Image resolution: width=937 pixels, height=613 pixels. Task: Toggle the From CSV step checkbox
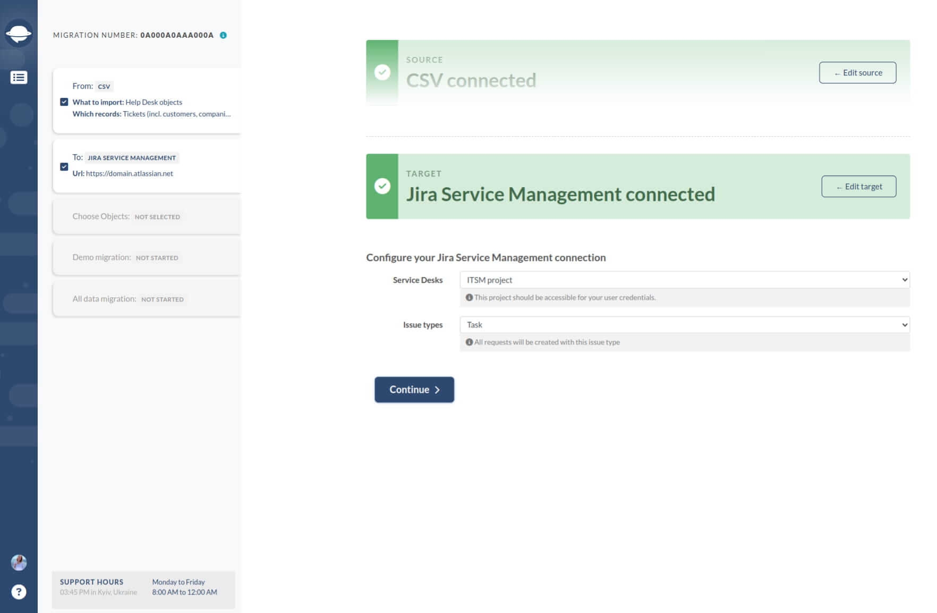click(64, 102)
